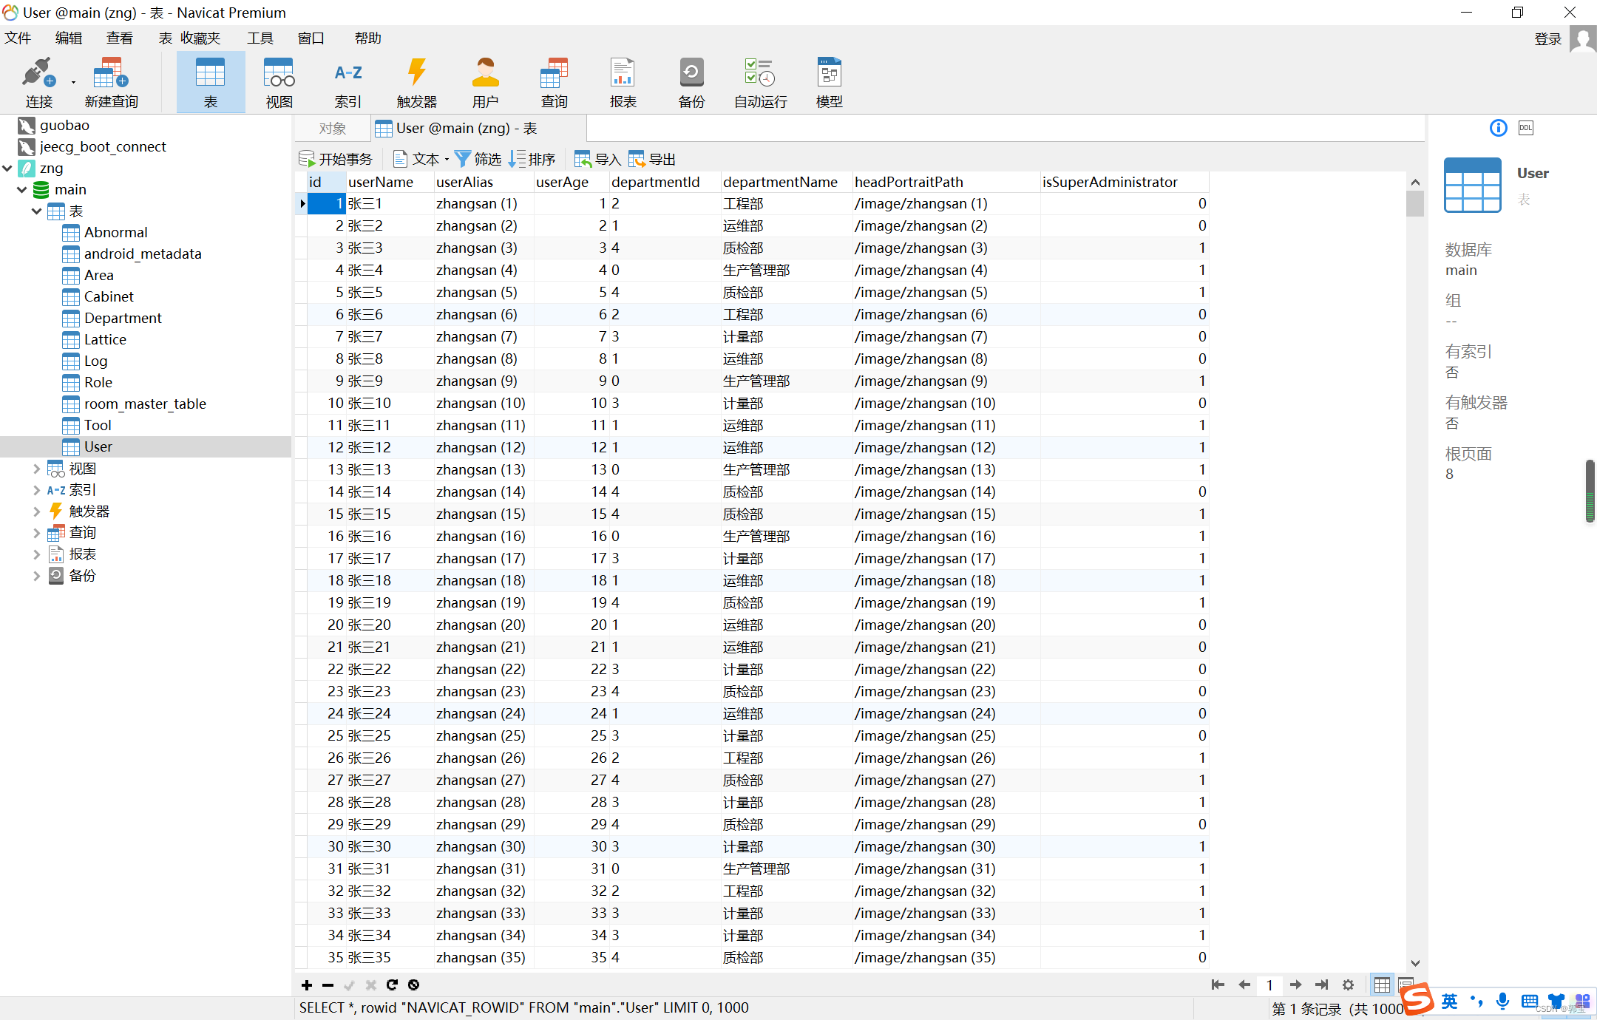The height and width of the screenshot is (1020, 1597).
Task: Open the 文本 dropdown arrow
Action: pyautogui.click(x=447, y=159)
